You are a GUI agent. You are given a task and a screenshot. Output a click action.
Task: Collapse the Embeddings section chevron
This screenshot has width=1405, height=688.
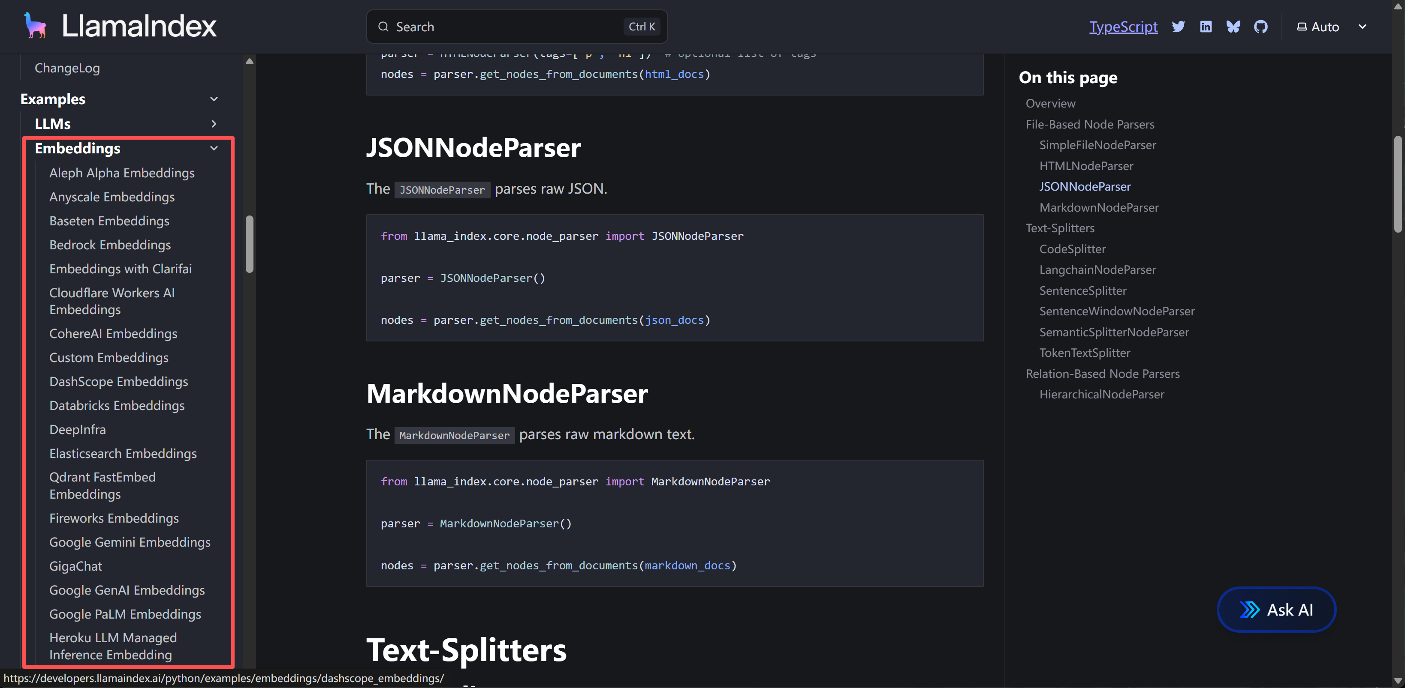coord(214,148)
